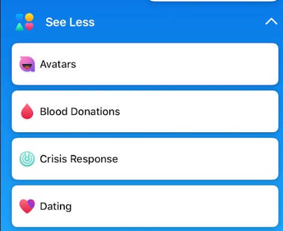Viewport: 283px width, 231px height.
Task: Click the green triangle in the shapes icon
Action: [x=19, y=27]
